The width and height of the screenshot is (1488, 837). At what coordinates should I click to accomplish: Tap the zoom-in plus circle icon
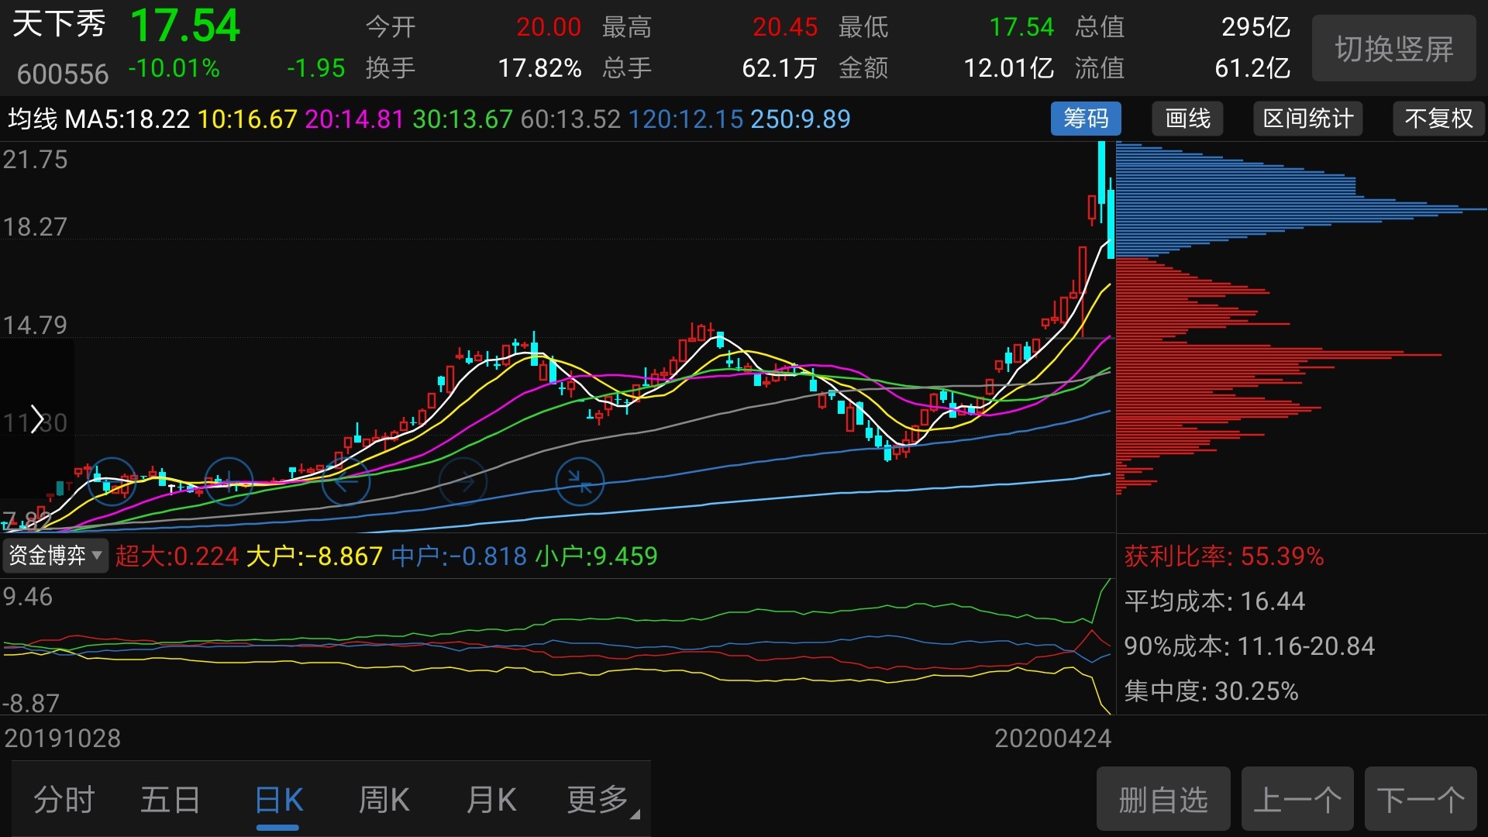pyautogui.click(x=229, y=482)
